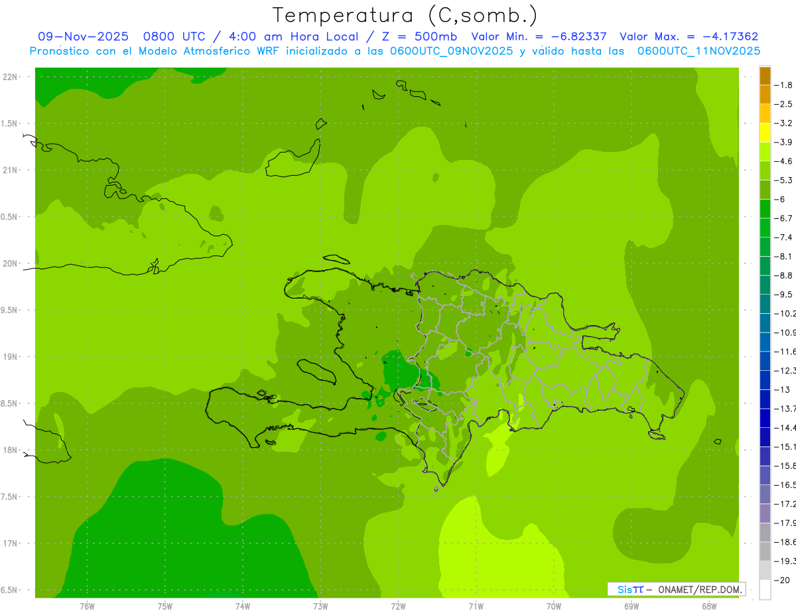Click the '22N' latitude label
The image size is (796, 615).
(x=10, y=77)
